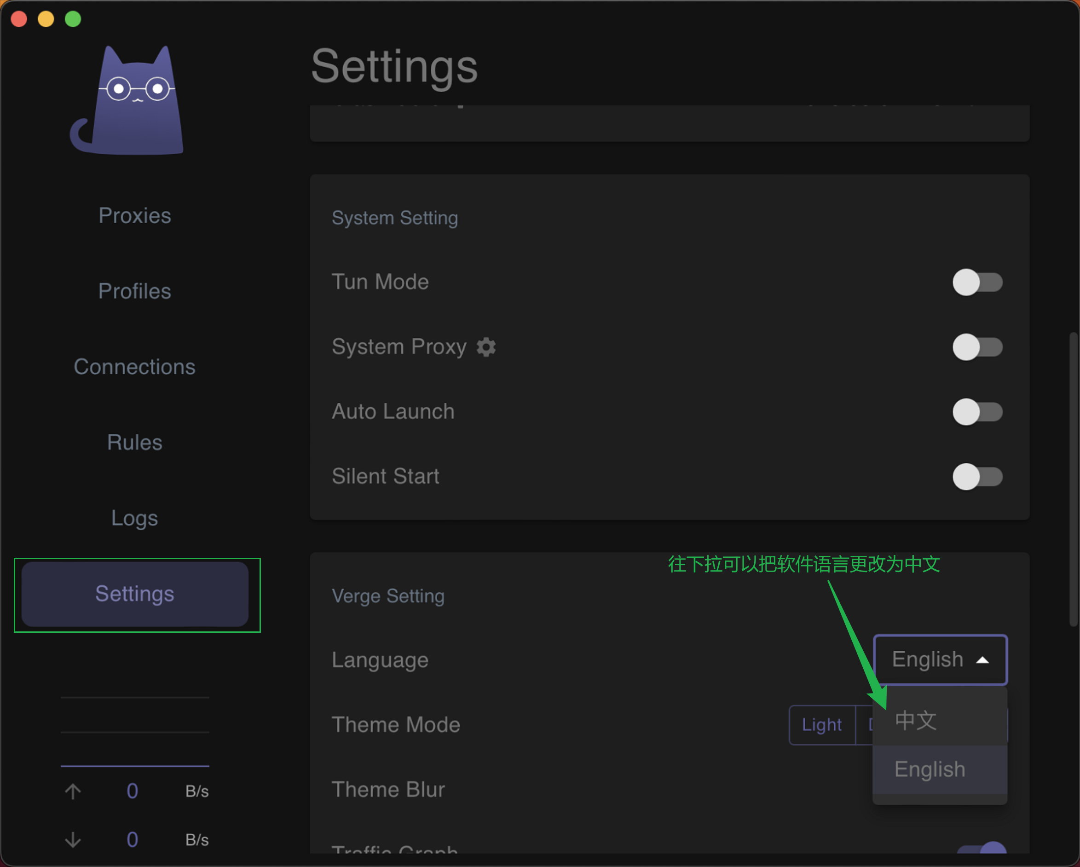The height and width of the screenshot is (867, 1080).
Task: Open the Connections page
Action: [x=135, y=367]
